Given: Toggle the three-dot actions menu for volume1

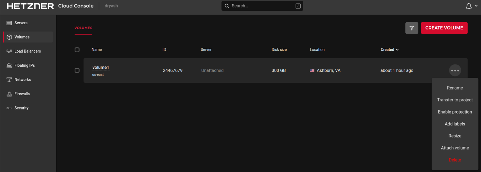Looking at the screenshot, I should pos(455,70).
